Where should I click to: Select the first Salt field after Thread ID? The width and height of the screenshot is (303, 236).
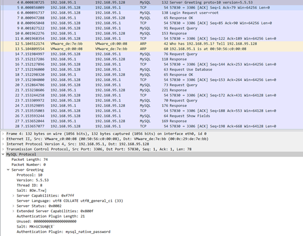(x=31, y=191)
